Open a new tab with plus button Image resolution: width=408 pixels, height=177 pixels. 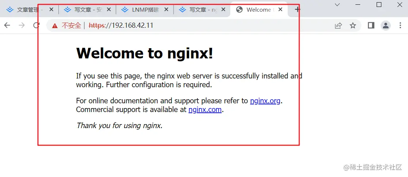point(297,9)
